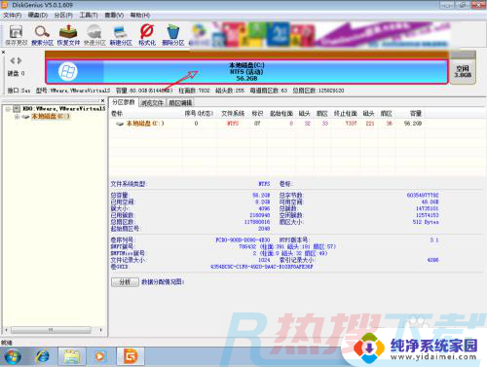Close the left tree panel with its x
This screenshot has height=367, width=487.
click(102, 101)
